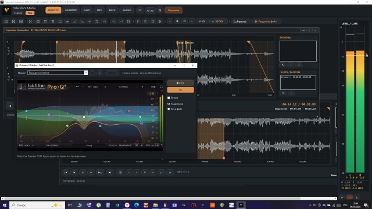Toggle the Bypass checkbox

[x=169, y=98]
